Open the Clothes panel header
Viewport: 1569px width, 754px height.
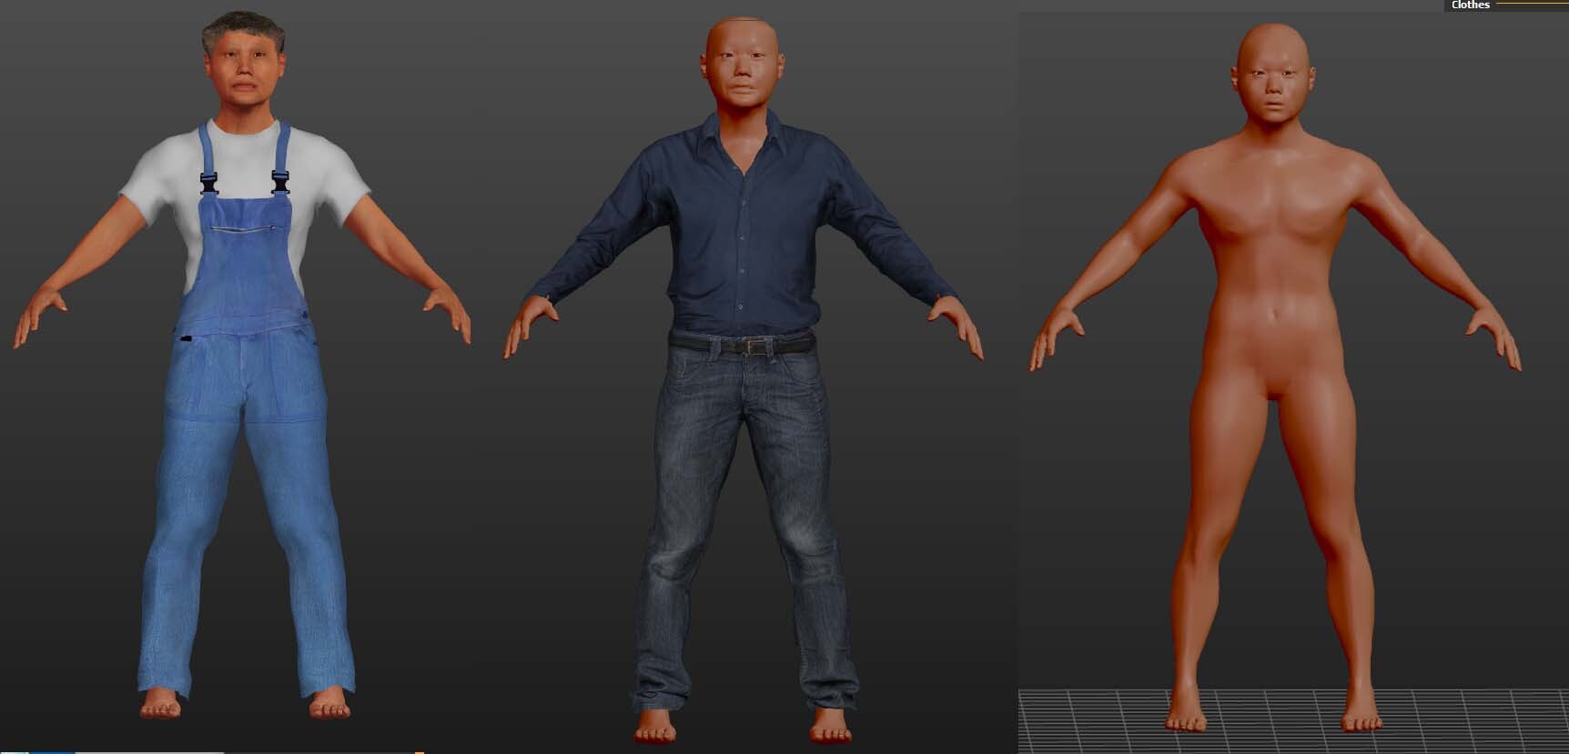tap(1470, 5)
